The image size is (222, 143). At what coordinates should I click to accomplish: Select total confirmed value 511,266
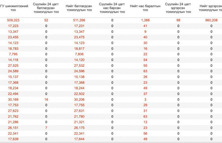click(x=79, y=20)
